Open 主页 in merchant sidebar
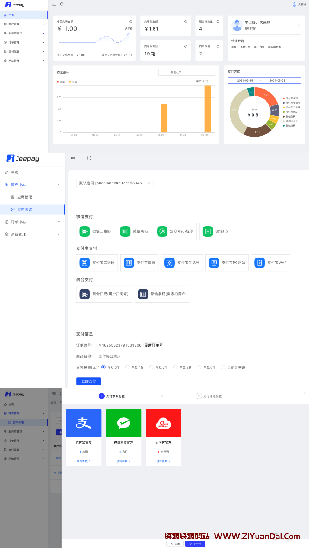 [32, 172]
